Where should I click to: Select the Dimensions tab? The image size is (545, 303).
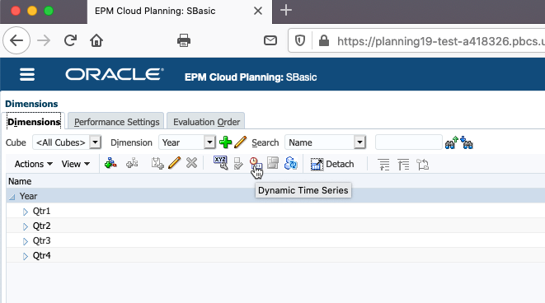point(34,122)
